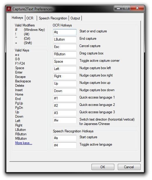Image resolution: width=152 pixels, height=180 pixels.
Task: Select the Toggle active capture corner field
Action: click(x=65, y=61)
